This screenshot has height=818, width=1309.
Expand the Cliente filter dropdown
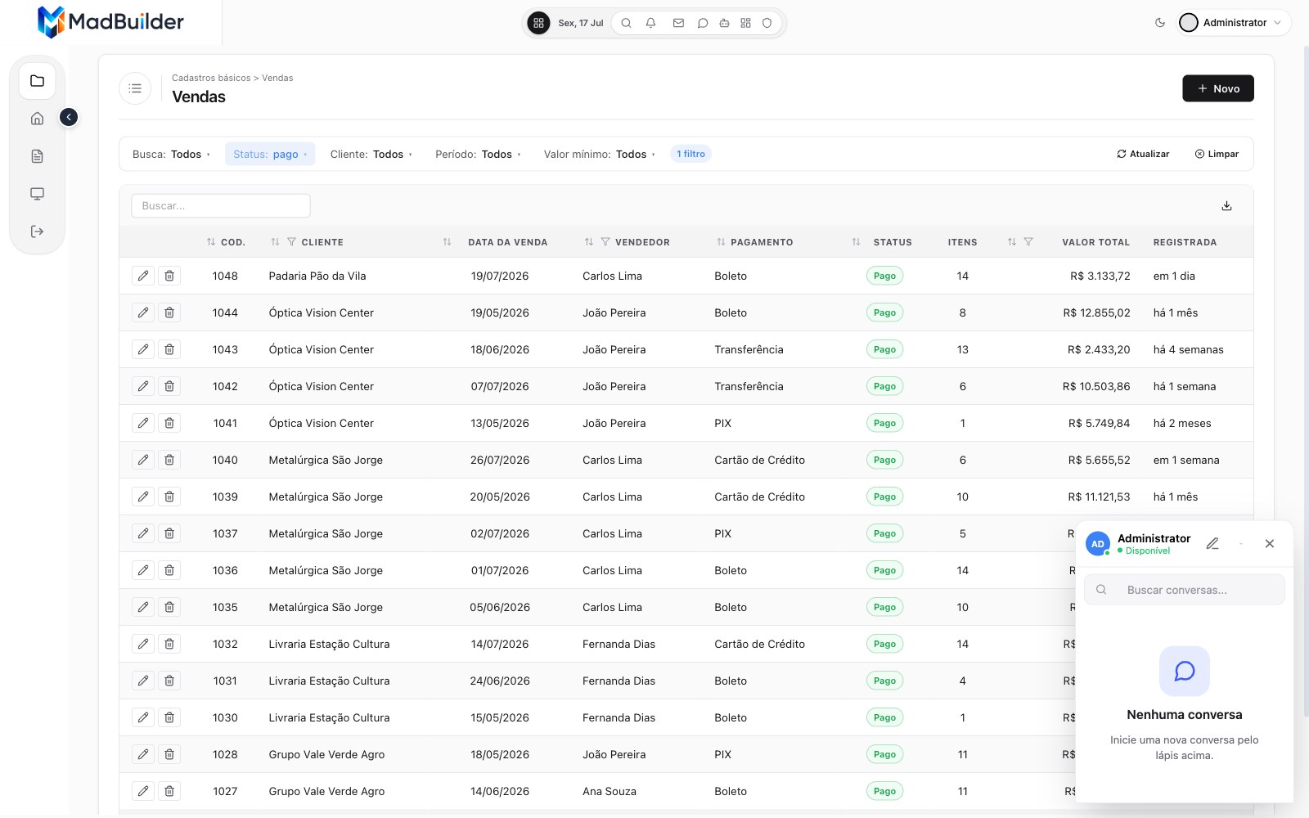click(x=371, y=154)
